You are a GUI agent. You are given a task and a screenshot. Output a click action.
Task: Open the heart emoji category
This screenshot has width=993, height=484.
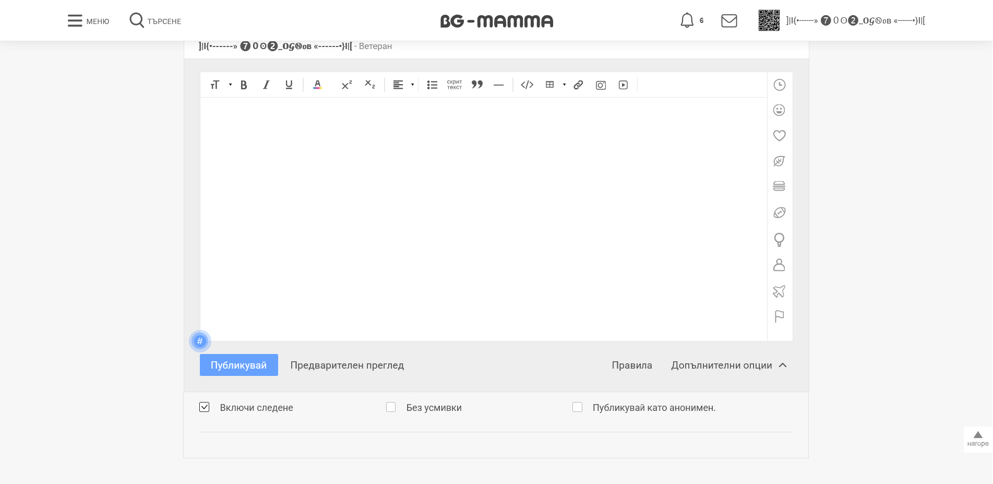click(779, 136)
